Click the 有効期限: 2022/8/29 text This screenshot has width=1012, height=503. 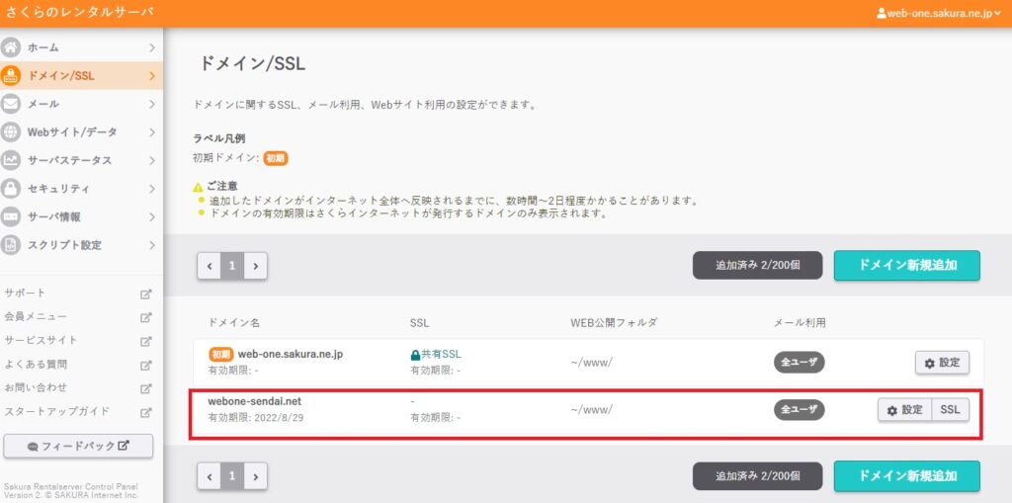point(256,418)
